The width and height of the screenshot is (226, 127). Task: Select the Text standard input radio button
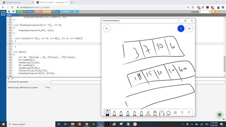tap(45, 87)
